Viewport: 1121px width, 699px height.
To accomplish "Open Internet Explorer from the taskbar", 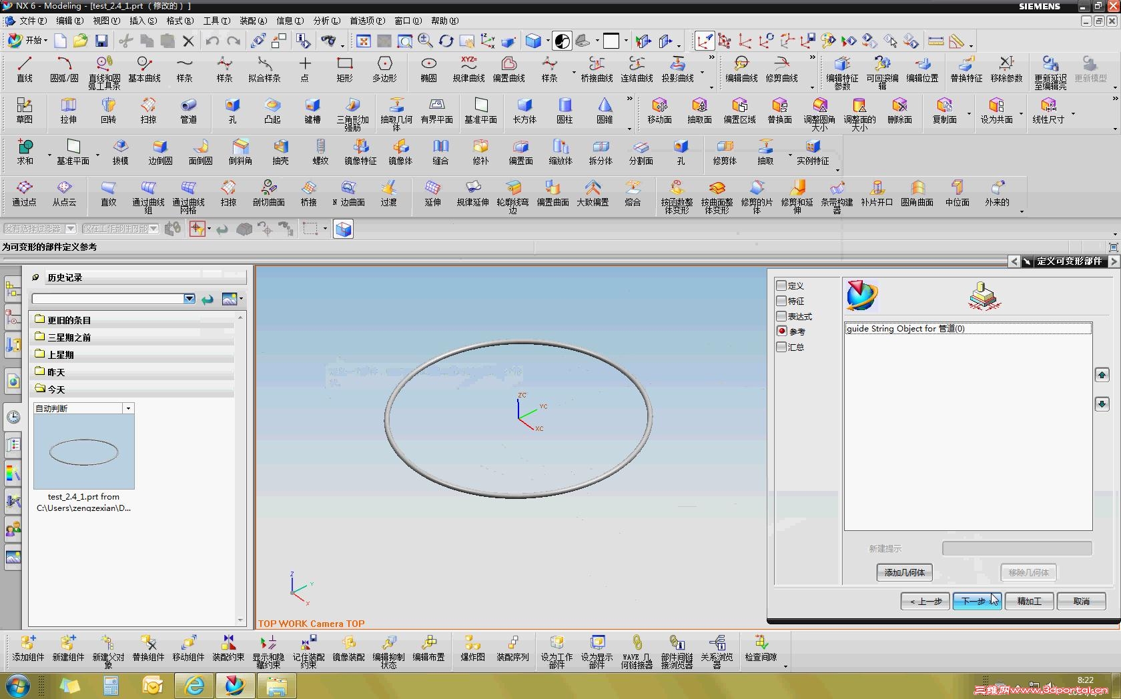I will (194, 686).
